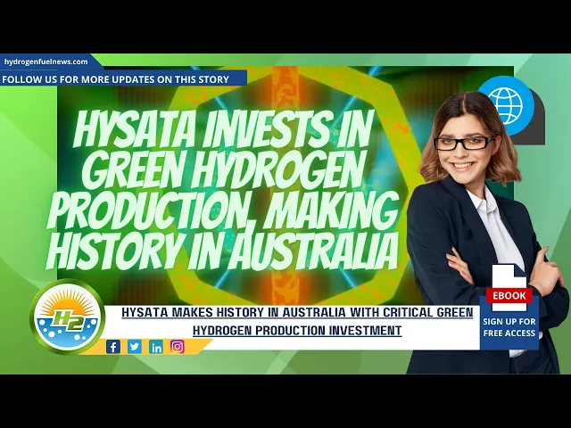Click the Instagram icon
The height and width of the screenshot is (428, 571).
177,347
